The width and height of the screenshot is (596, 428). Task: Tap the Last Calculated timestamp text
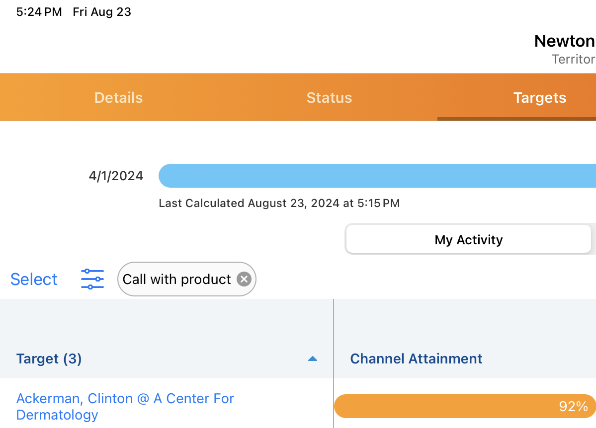[279, 203]
